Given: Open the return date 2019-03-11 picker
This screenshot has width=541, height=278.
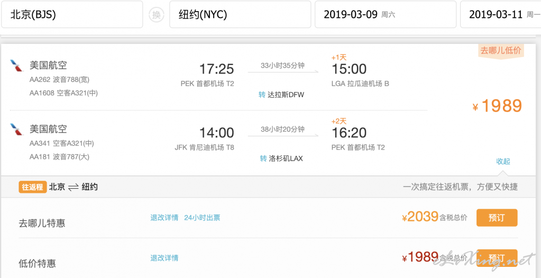Looking at the screenshot, I should 501,14.
